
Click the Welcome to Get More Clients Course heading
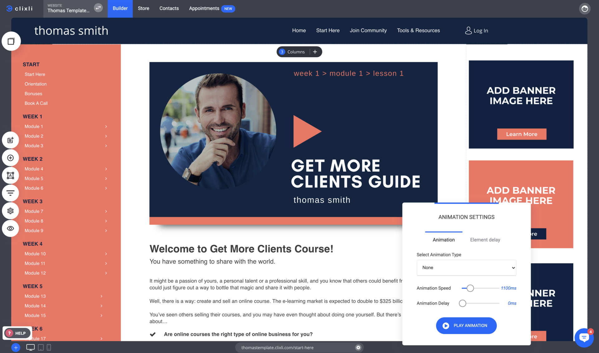241,249
